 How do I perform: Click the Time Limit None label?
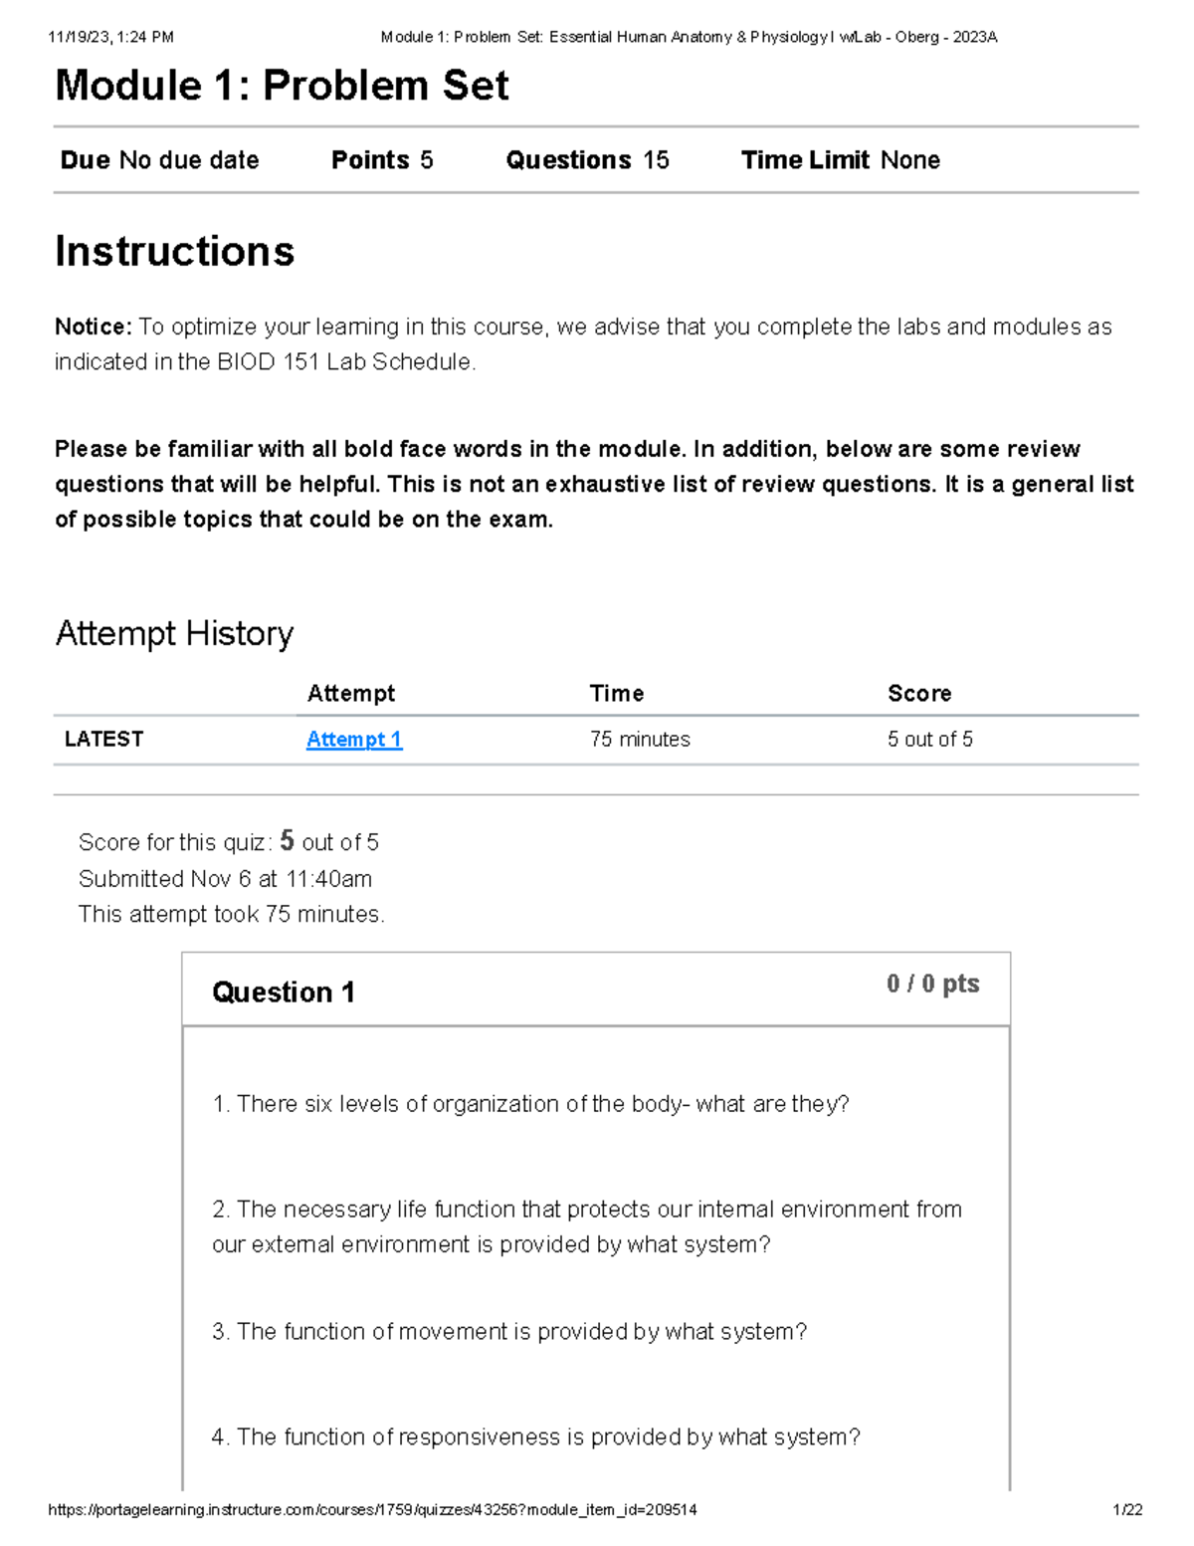[840, 160]
